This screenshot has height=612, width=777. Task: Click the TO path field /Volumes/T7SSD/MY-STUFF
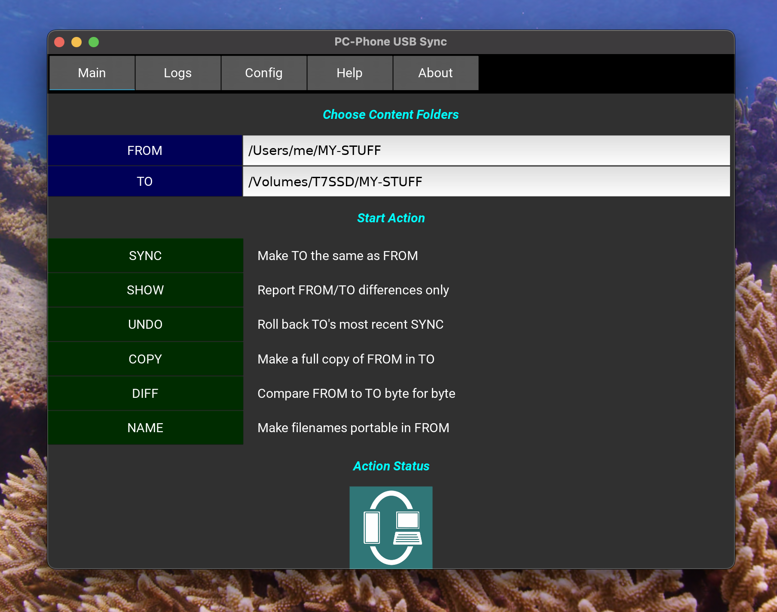[486, 182]
